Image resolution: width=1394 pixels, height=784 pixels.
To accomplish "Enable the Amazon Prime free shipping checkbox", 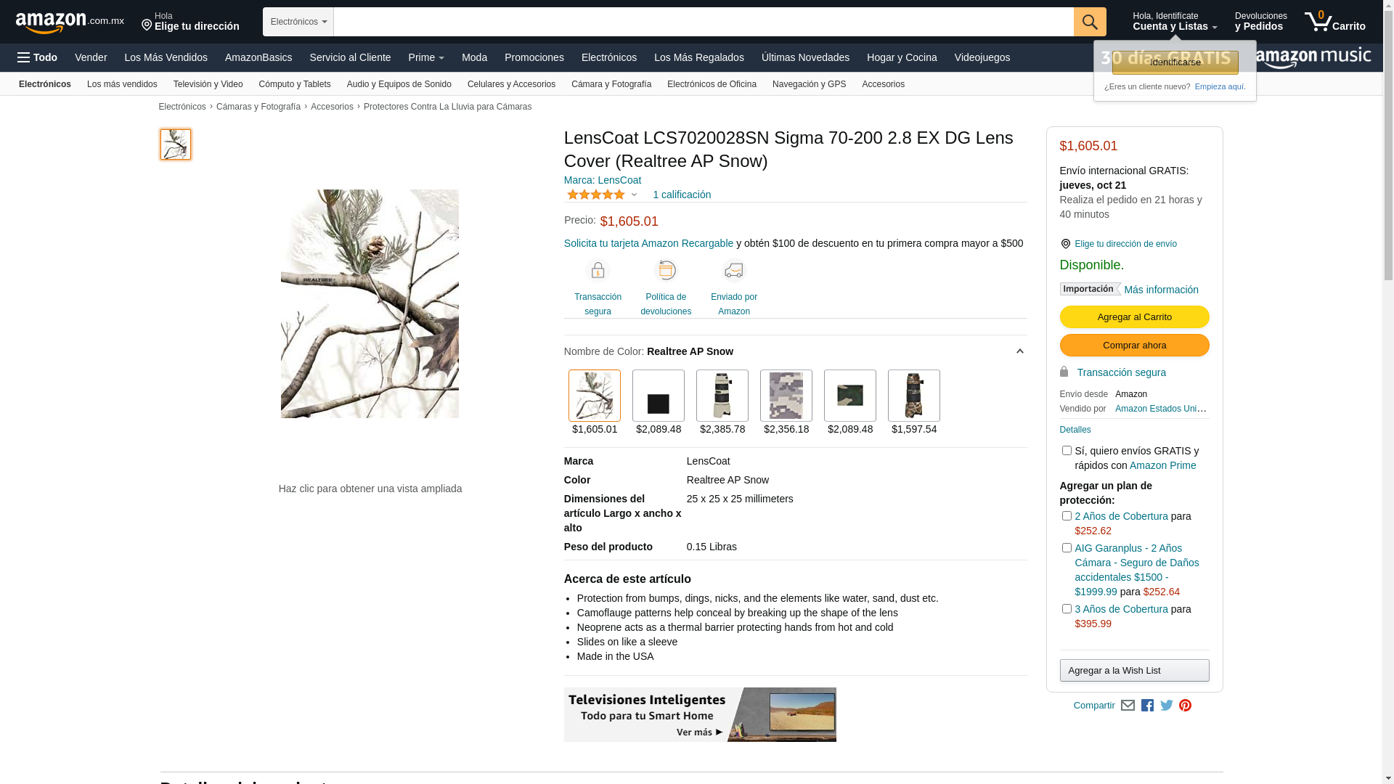I will [1067, 451].
